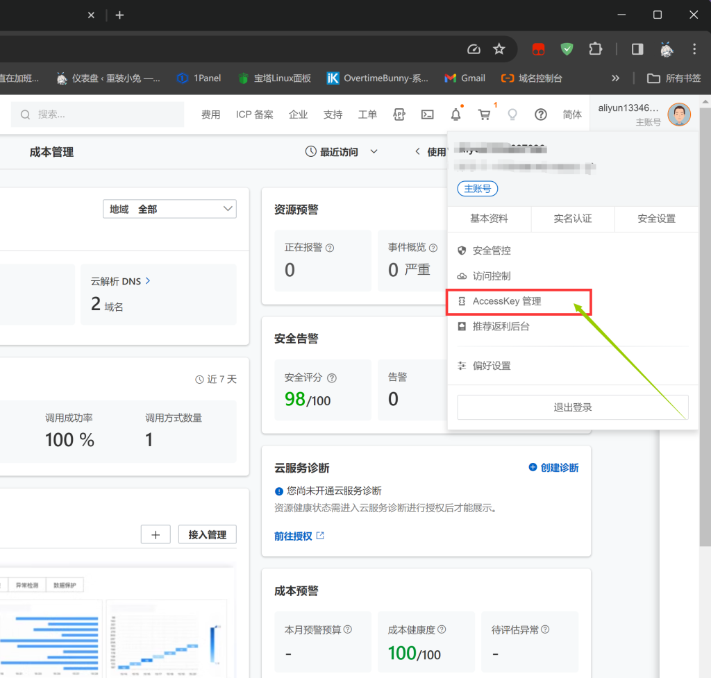Focus the console search box

[x=97, y=115]
